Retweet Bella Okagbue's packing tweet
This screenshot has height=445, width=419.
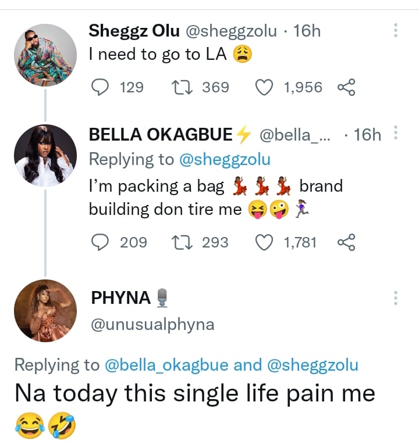(x=184, y=242)
